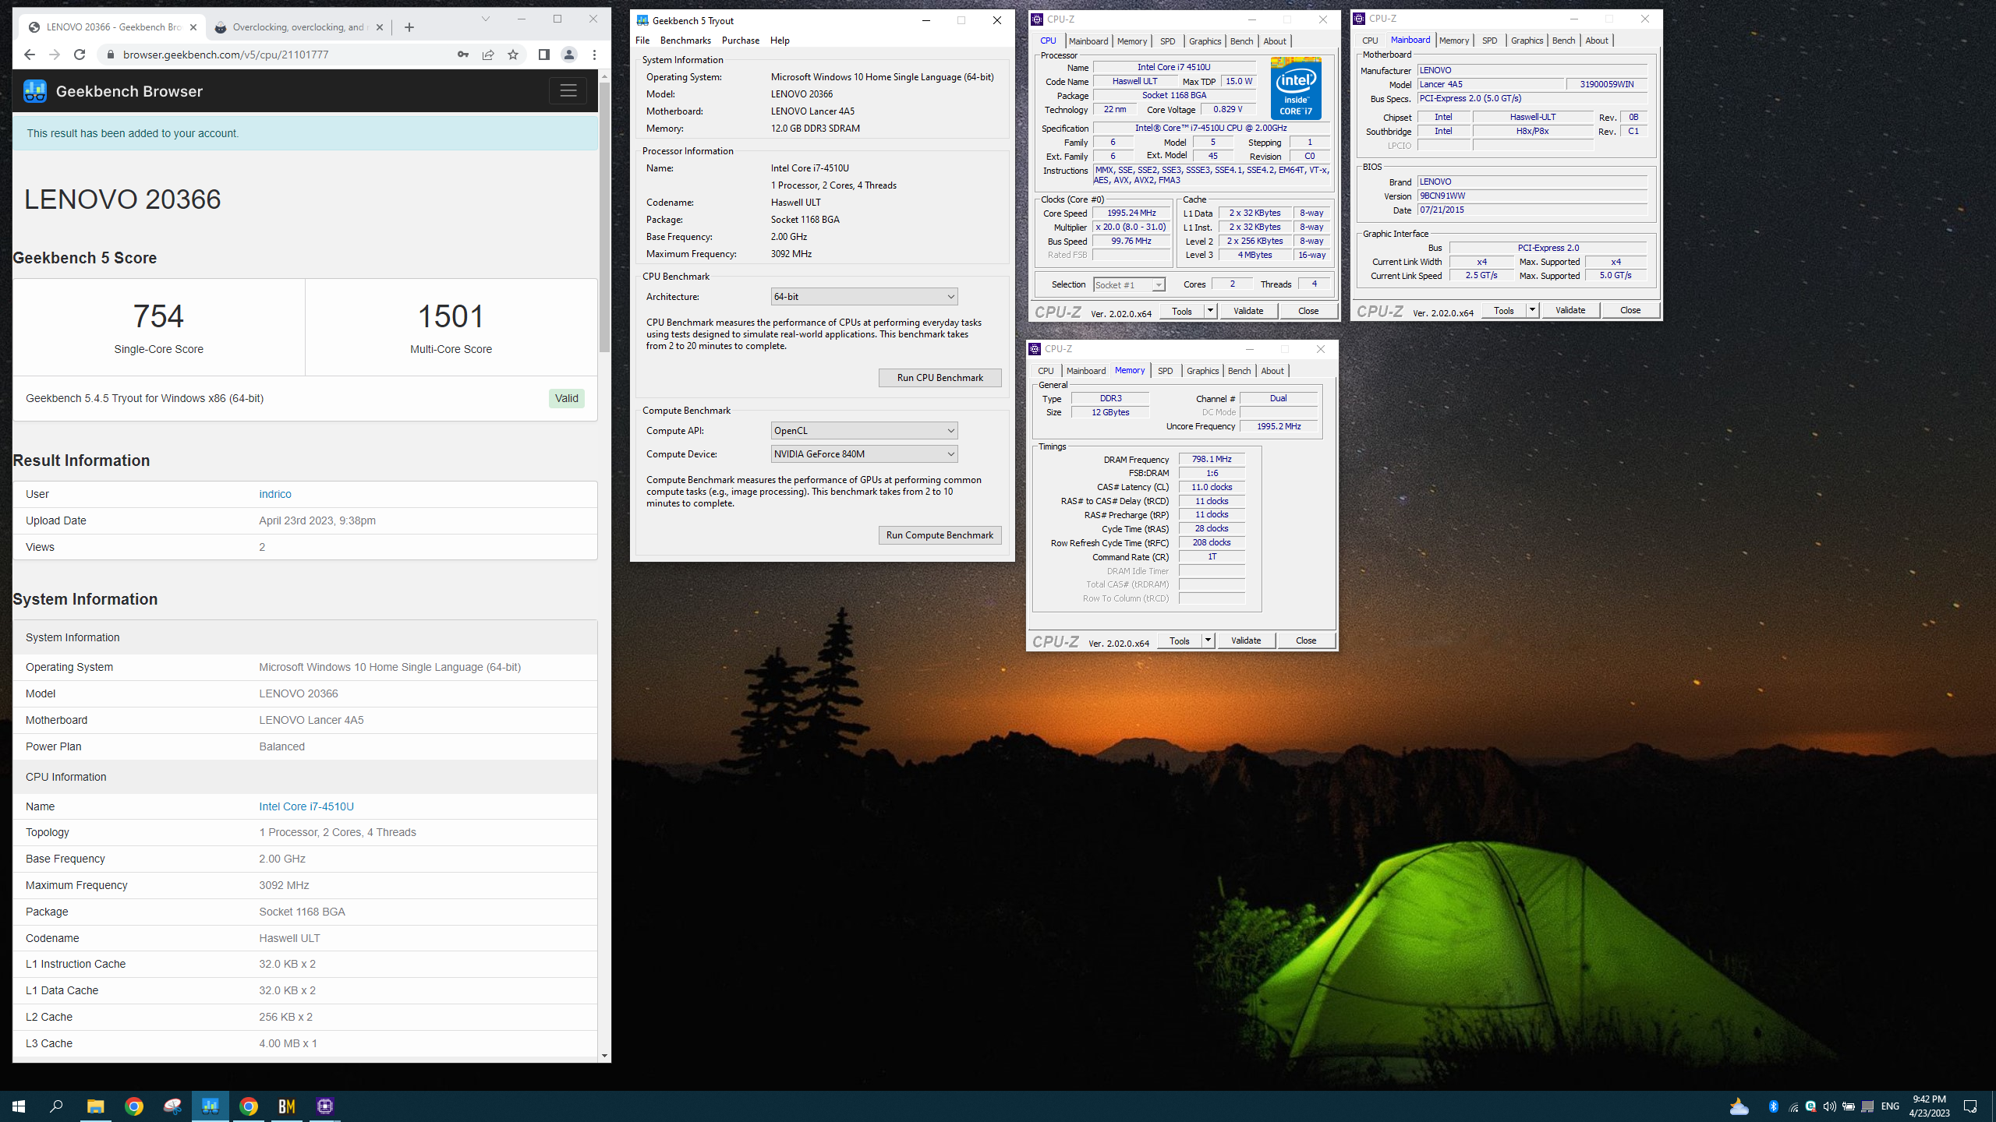Viewport: 1996px width, 1122px height.
Task: Click Validate in CPU-Z Memory window
Action: (1246, 640)
